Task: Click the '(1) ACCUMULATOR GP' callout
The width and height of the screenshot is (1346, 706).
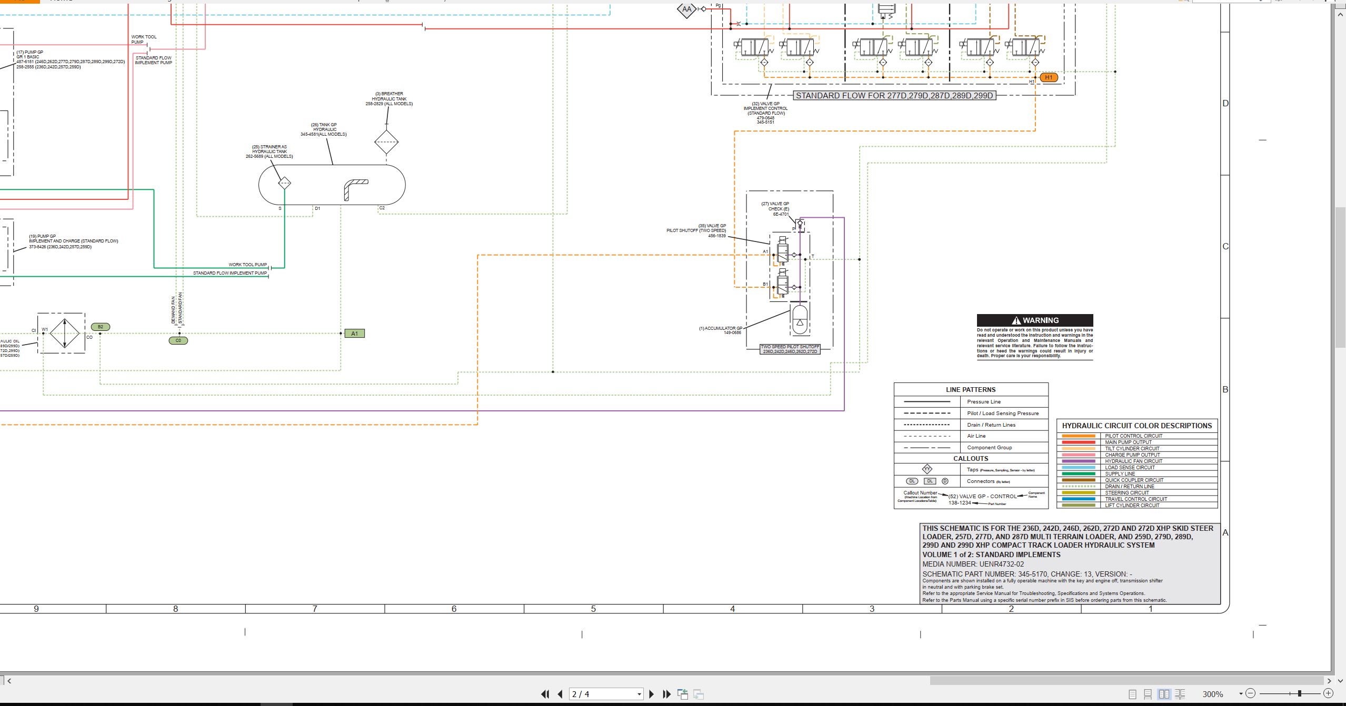Action: coord(721,330)
